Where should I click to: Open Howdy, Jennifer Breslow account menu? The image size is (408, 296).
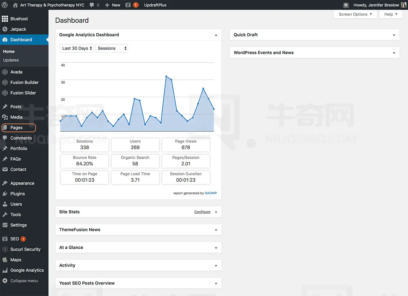(379, 5)
